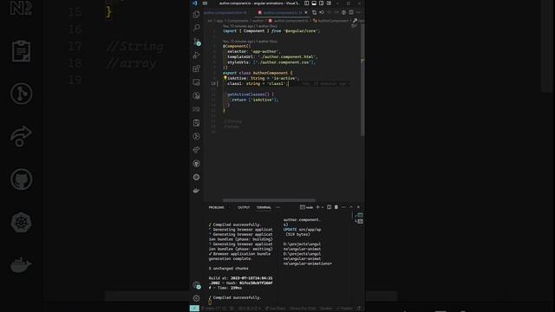Image resolution: width=555 pixels, height=312 pixels.
Task: Open the Customize Layout icon
Action: click(329, 3)
